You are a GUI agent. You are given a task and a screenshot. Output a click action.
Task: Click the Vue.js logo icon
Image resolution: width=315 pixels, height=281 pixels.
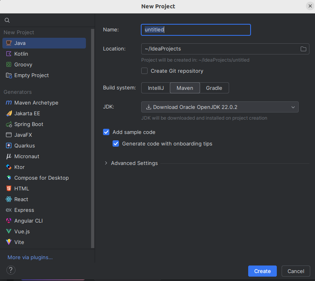(9, 231)
